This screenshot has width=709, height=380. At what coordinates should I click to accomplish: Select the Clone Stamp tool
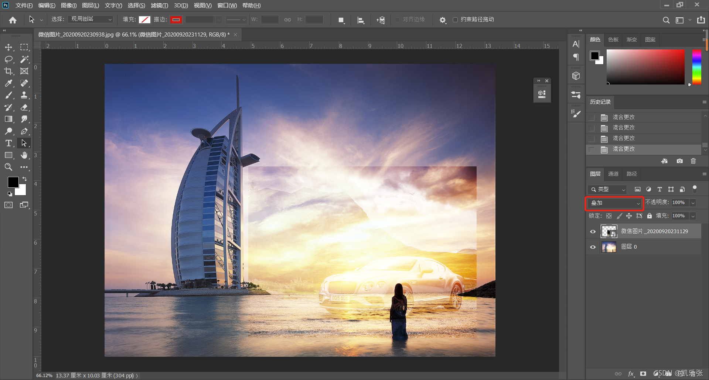coord(24,95)
